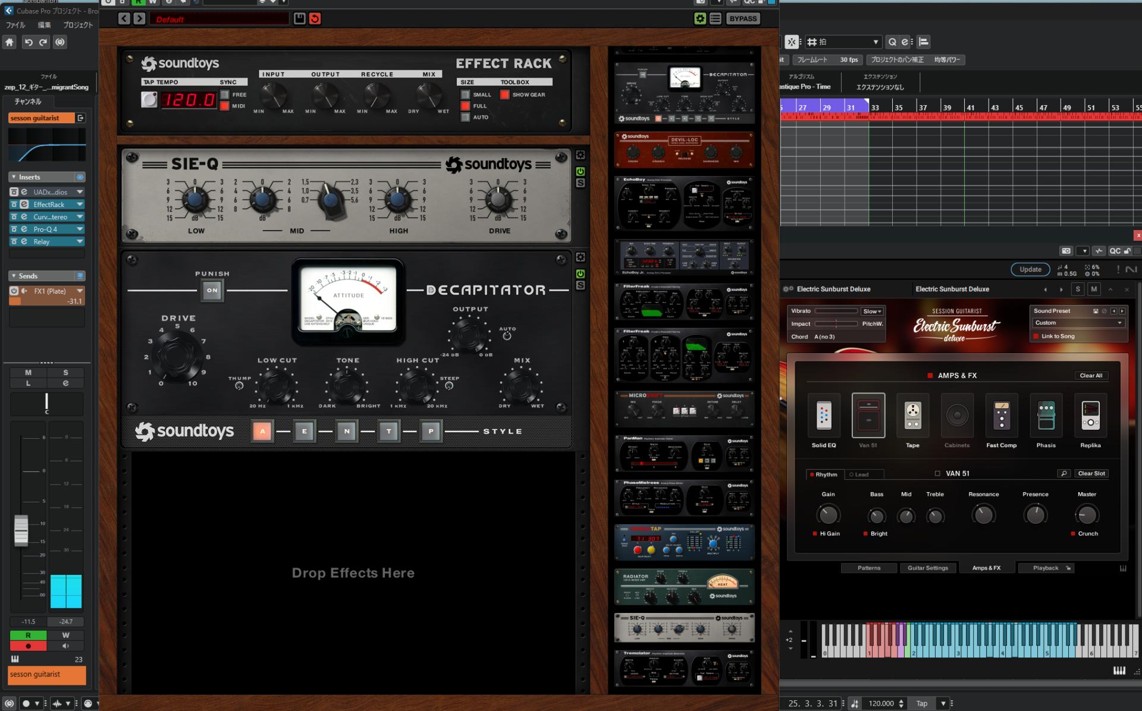Redo the last action in Cubase

[43, 42]
